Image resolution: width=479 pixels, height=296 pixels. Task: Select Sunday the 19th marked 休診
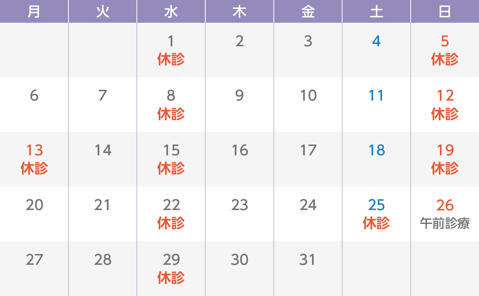[x=445, y=159]
